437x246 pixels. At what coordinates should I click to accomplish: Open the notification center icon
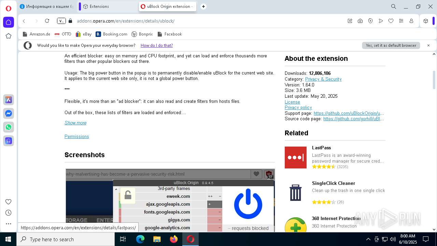point(426,239)
